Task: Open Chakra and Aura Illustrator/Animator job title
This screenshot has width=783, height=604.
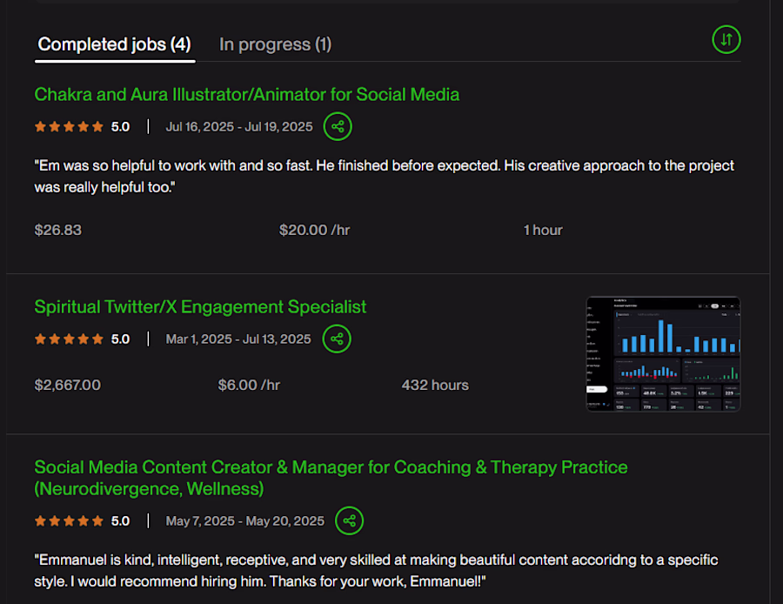Action: (x=247, y=94)
